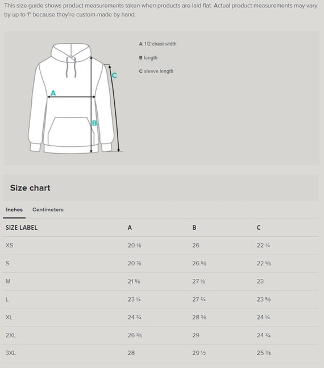This screenshot has height=368, width=324.
Task: Click column header C in size table
Action: tap(259, 227)
